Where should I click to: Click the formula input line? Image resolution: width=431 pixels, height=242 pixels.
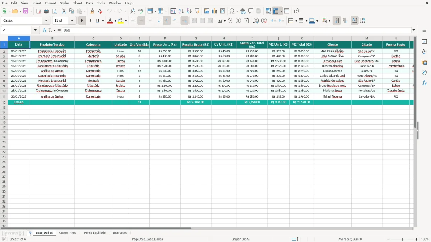(x=237, y=30)
